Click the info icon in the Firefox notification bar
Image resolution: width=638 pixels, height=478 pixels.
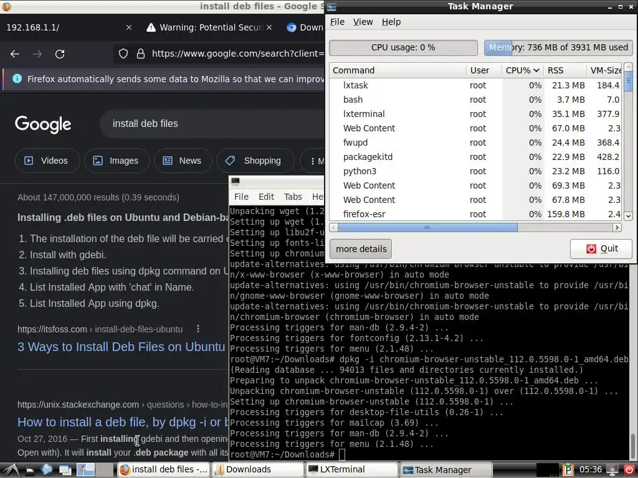pos(17,79)
